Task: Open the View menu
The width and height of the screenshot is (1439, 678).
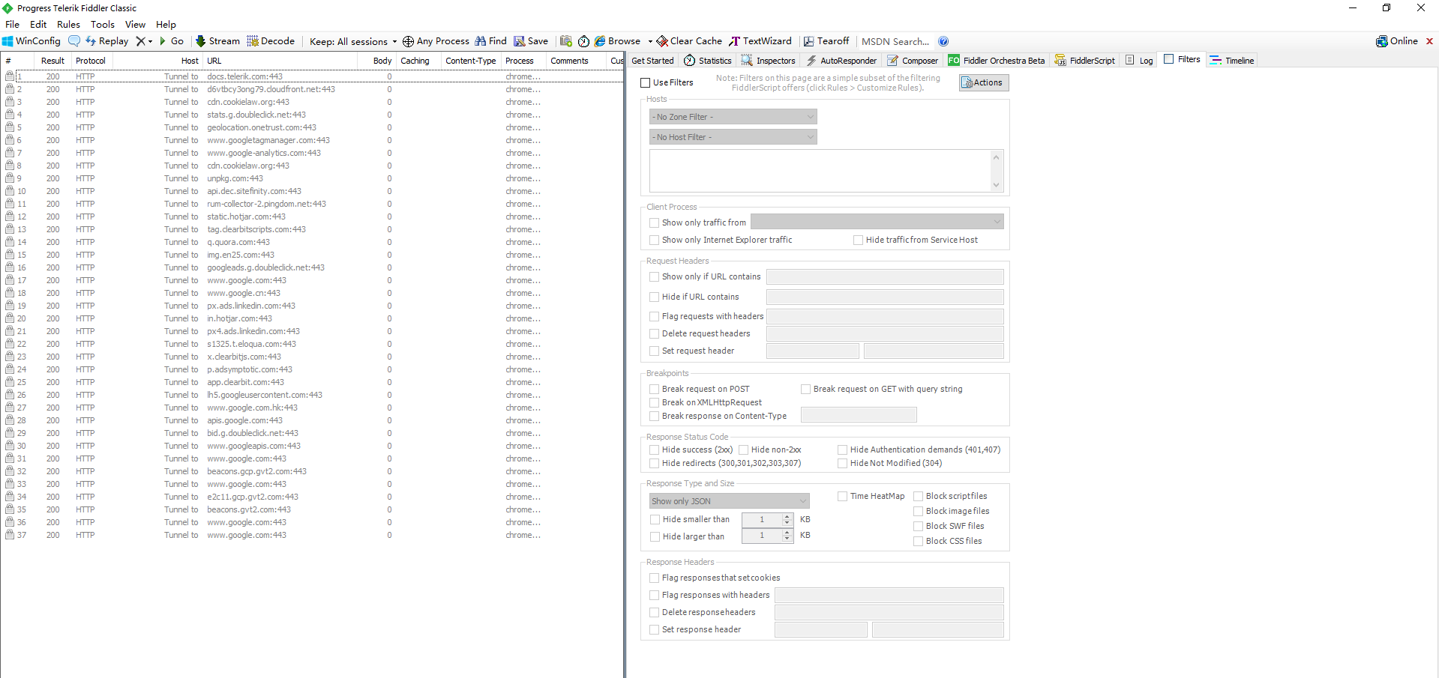Action: (x=135, y=25)
